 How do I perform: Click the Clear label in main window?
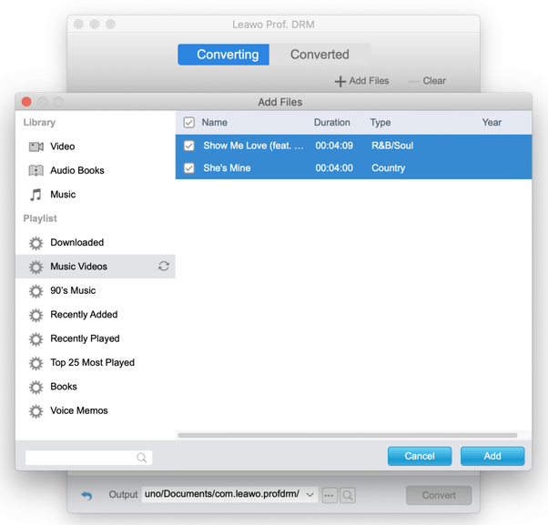[x=434, y=81]
